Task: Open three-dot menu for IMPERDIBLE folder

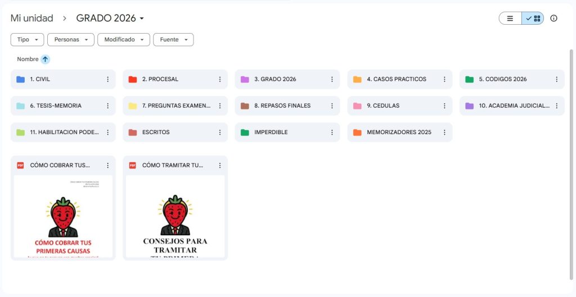Action: click(332, 132)
